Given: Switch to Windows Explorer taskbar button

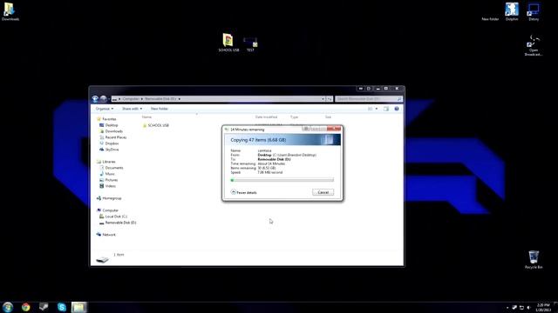Looking at the screenshot, I should click(x=79, y=307).
